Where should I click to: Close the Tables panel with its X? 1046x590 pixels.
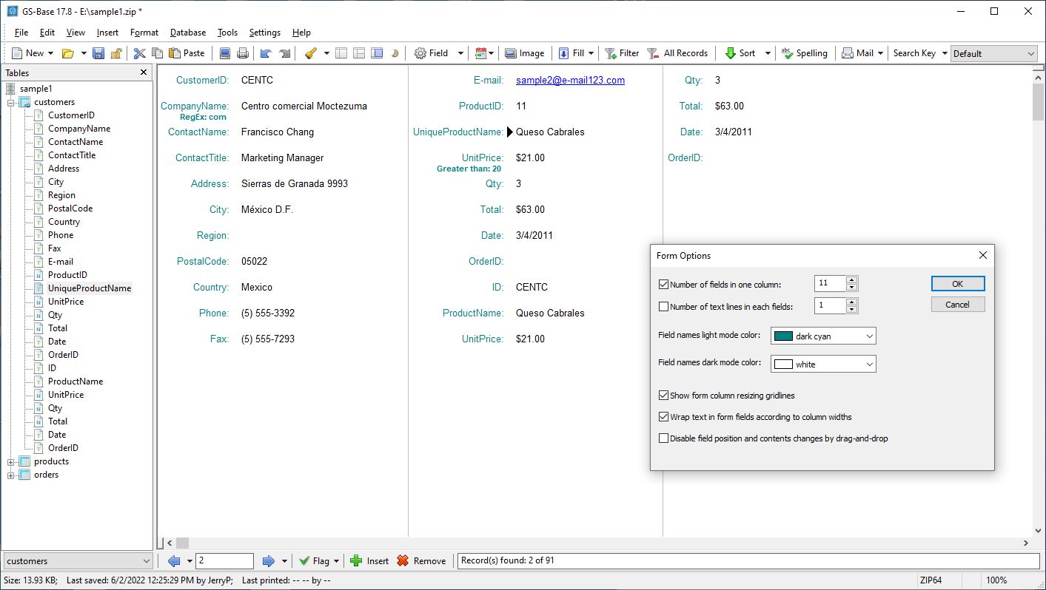[144, 72]
